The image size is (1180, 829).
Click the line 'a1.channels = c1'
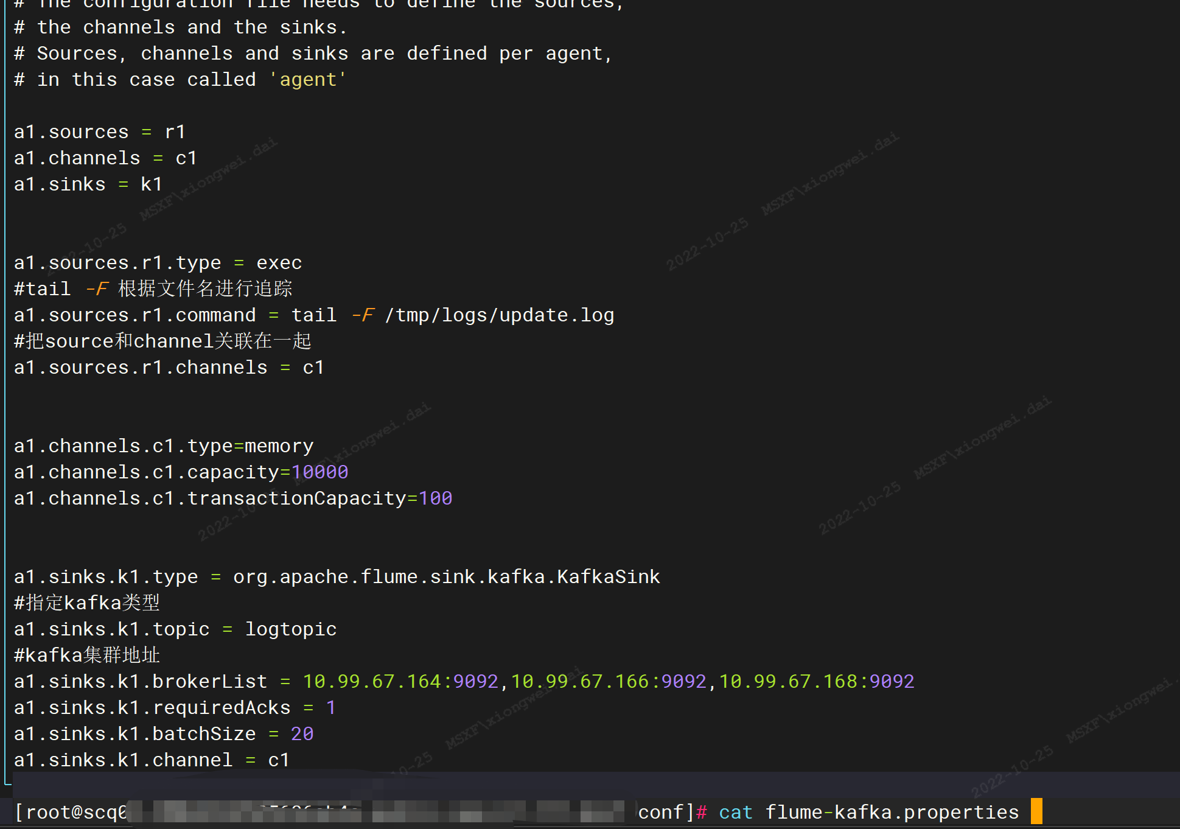106,158
